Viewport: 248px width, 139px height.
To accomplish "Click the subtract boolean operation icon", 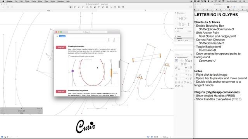I will click(179, 86).
